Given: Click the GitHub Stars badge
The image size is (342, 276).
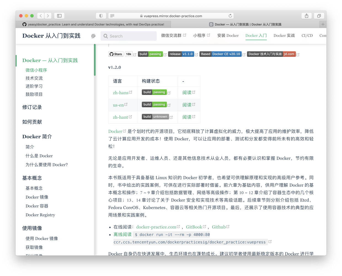Looking at the screenshot, I should click(116, 54).
